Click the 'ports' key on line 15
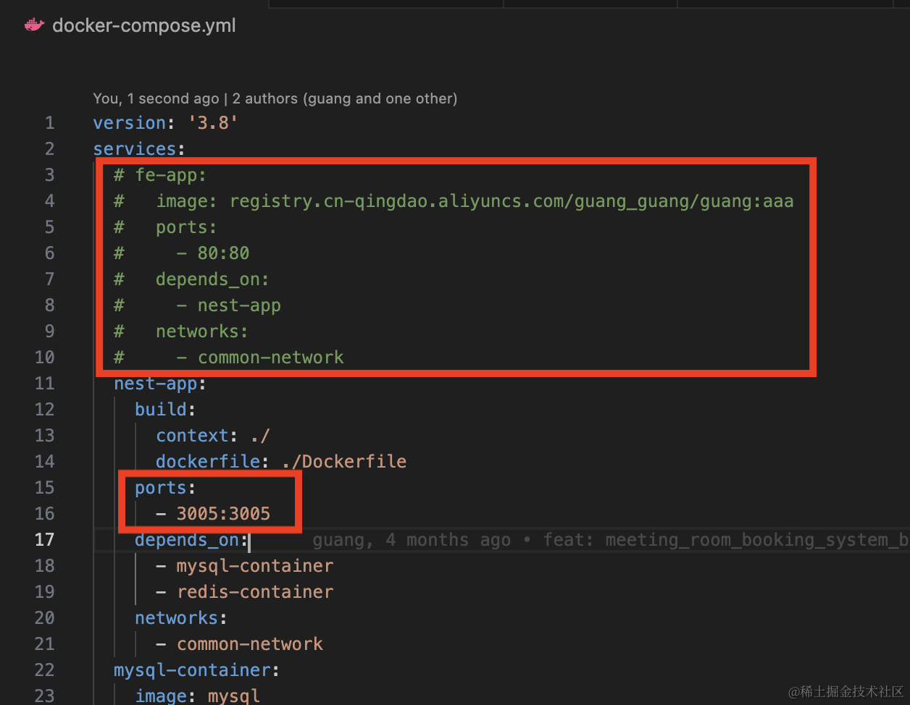The height and width of the screenshot is (705, 910). pos(161,488)
